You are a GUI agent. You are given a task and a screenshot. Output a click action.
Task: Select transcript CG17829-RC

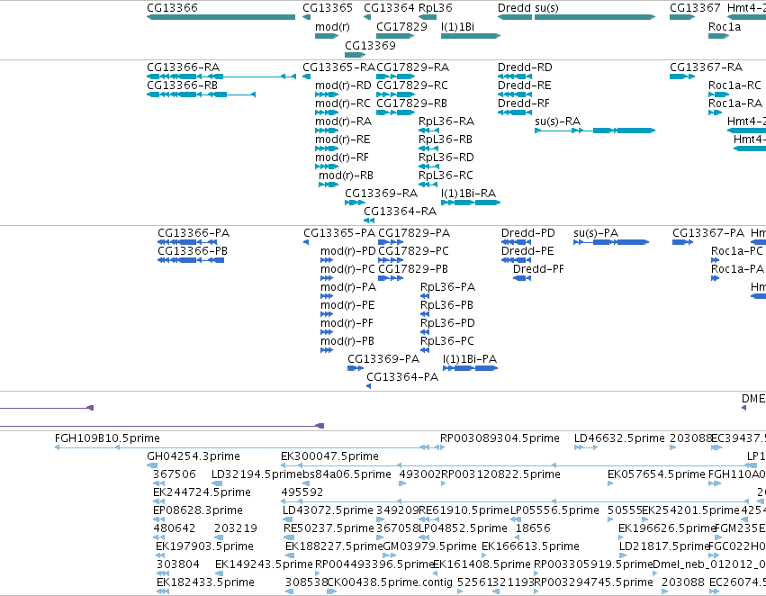[395, 95]
